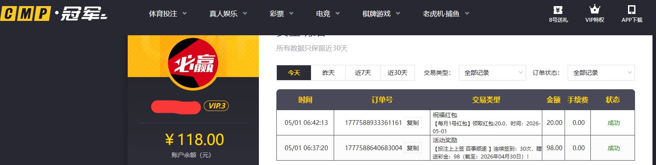Expand the 电竞 menu
This screenshot has width=656, height=165.
[x=328, y=13]
